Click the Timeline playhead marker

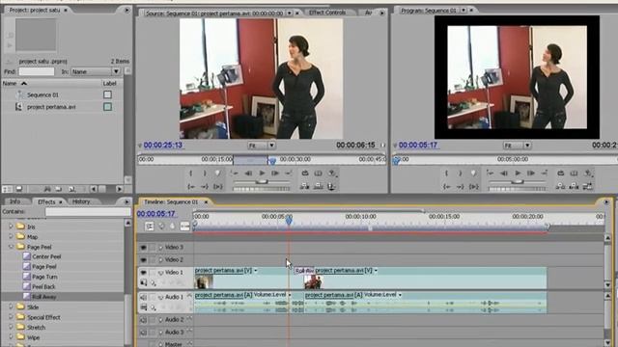[x=289, y=221]
